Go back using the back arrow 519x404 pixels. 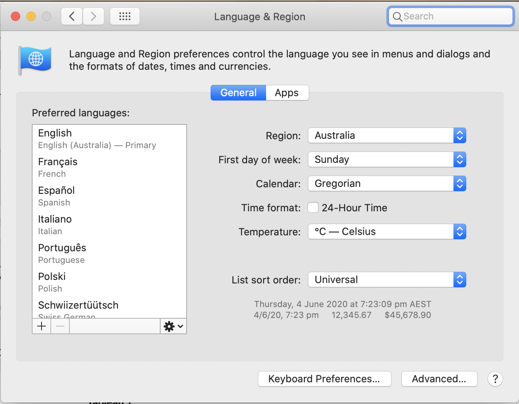[x=72, y=16]
